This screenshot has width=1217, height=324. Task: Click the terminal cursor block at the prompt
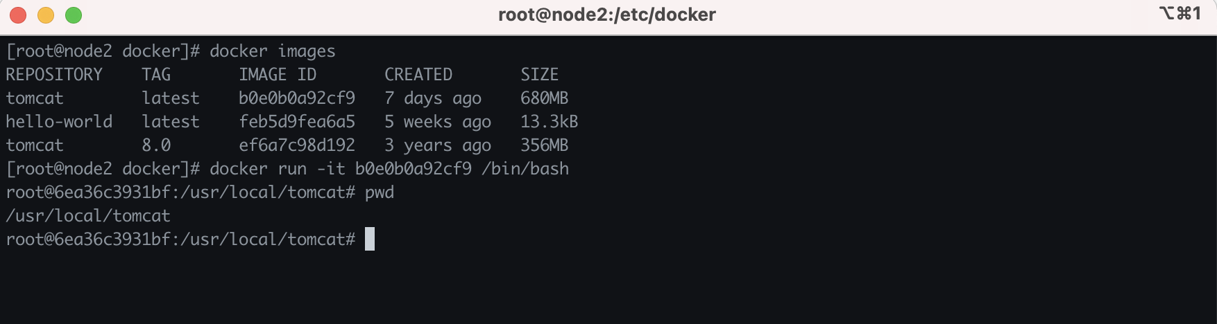pos(370,239)
